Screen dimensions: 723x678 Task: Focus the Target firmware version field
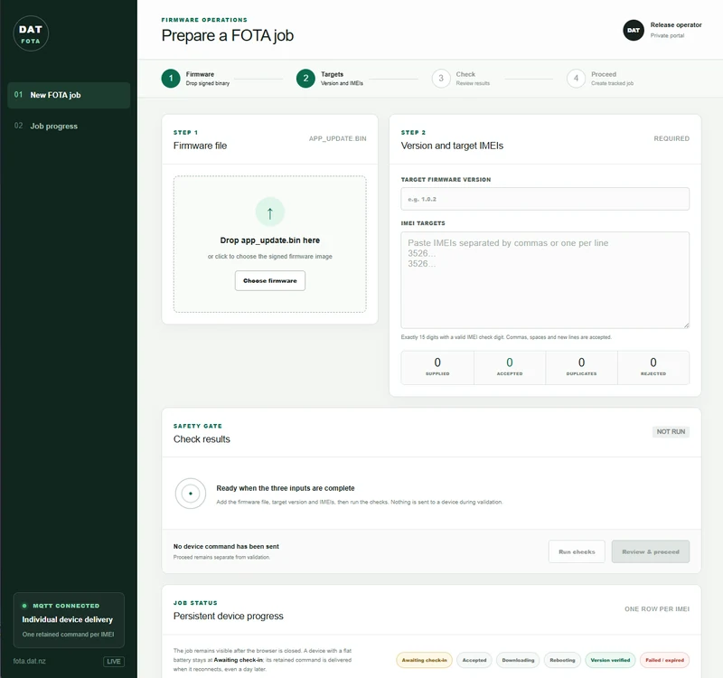pyautogui.click(x=545, y=199)
